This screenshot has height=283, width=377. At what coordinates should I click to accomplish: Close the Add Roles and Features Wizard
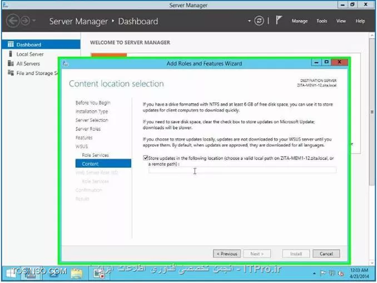coord(340,62)
